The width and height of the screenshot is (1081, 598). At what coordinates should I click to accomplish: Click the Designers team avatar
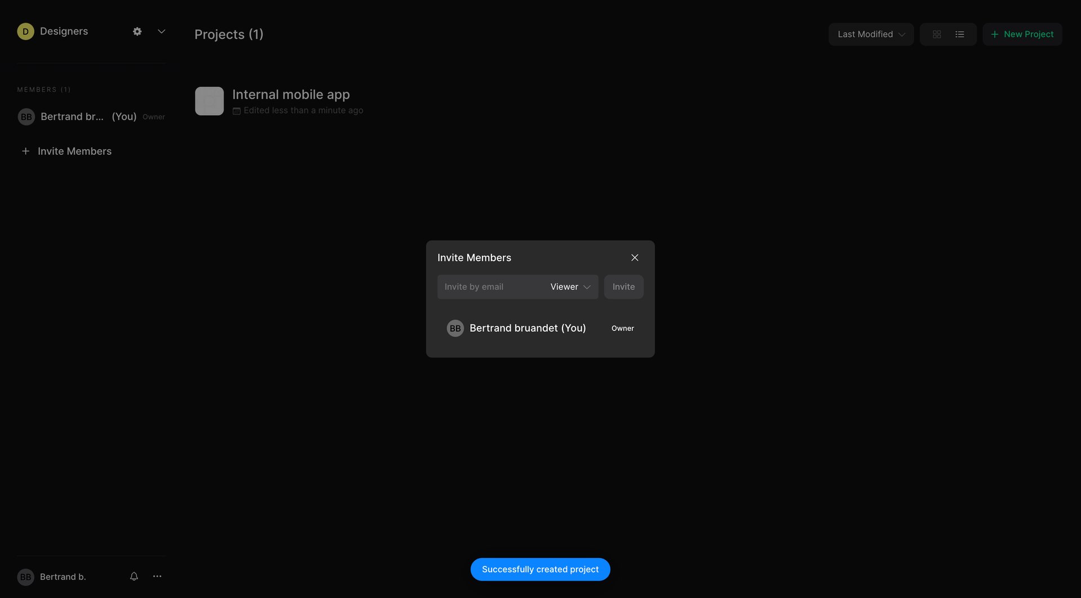click(25, 31)
